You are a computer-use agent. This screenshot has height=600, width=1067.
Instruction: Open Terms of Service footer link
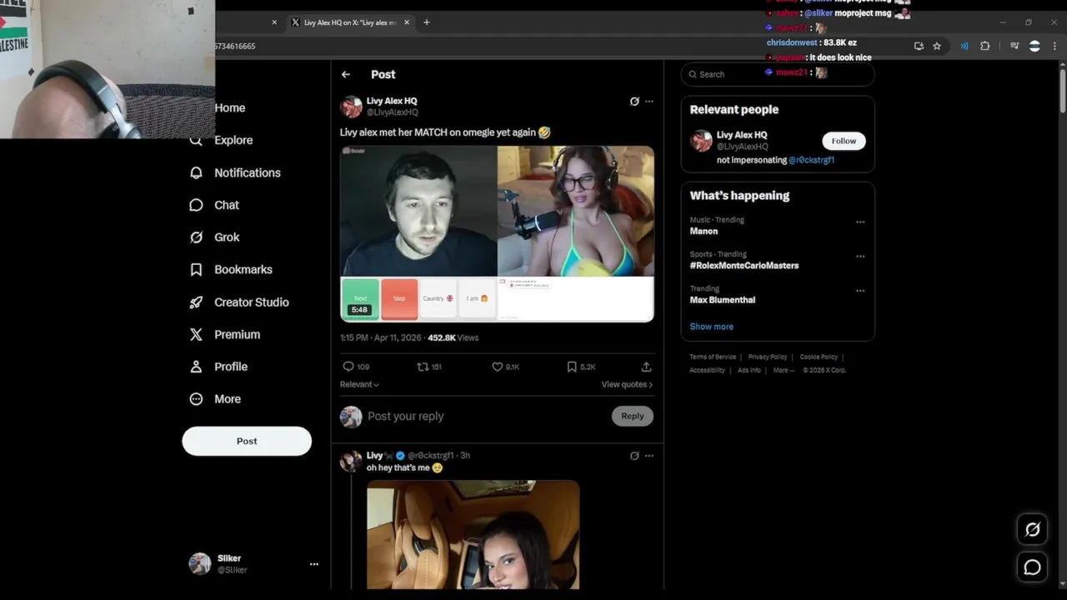(713, 357)
